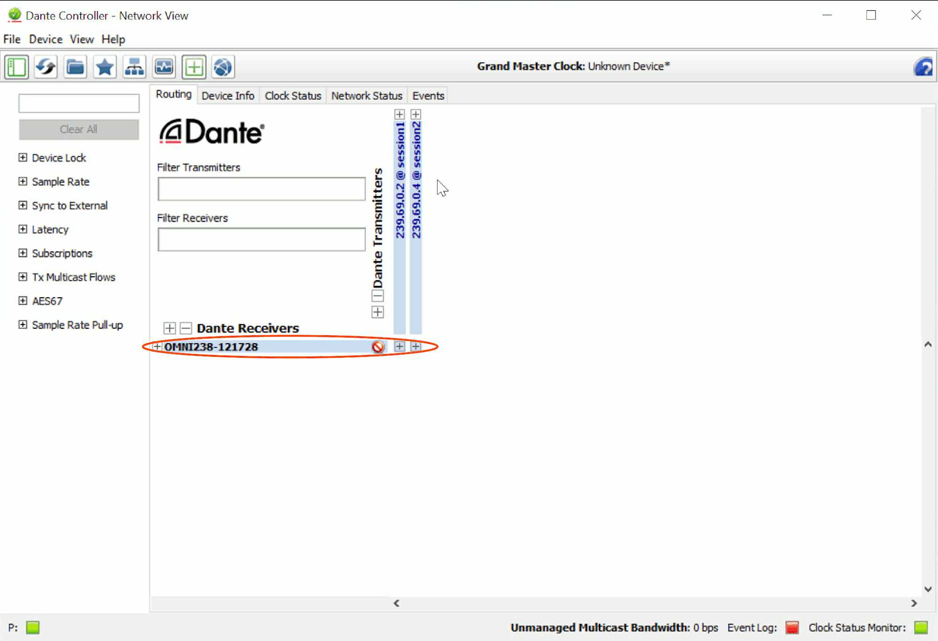Switch to the Clock Status tab

(x=293, y=96)
